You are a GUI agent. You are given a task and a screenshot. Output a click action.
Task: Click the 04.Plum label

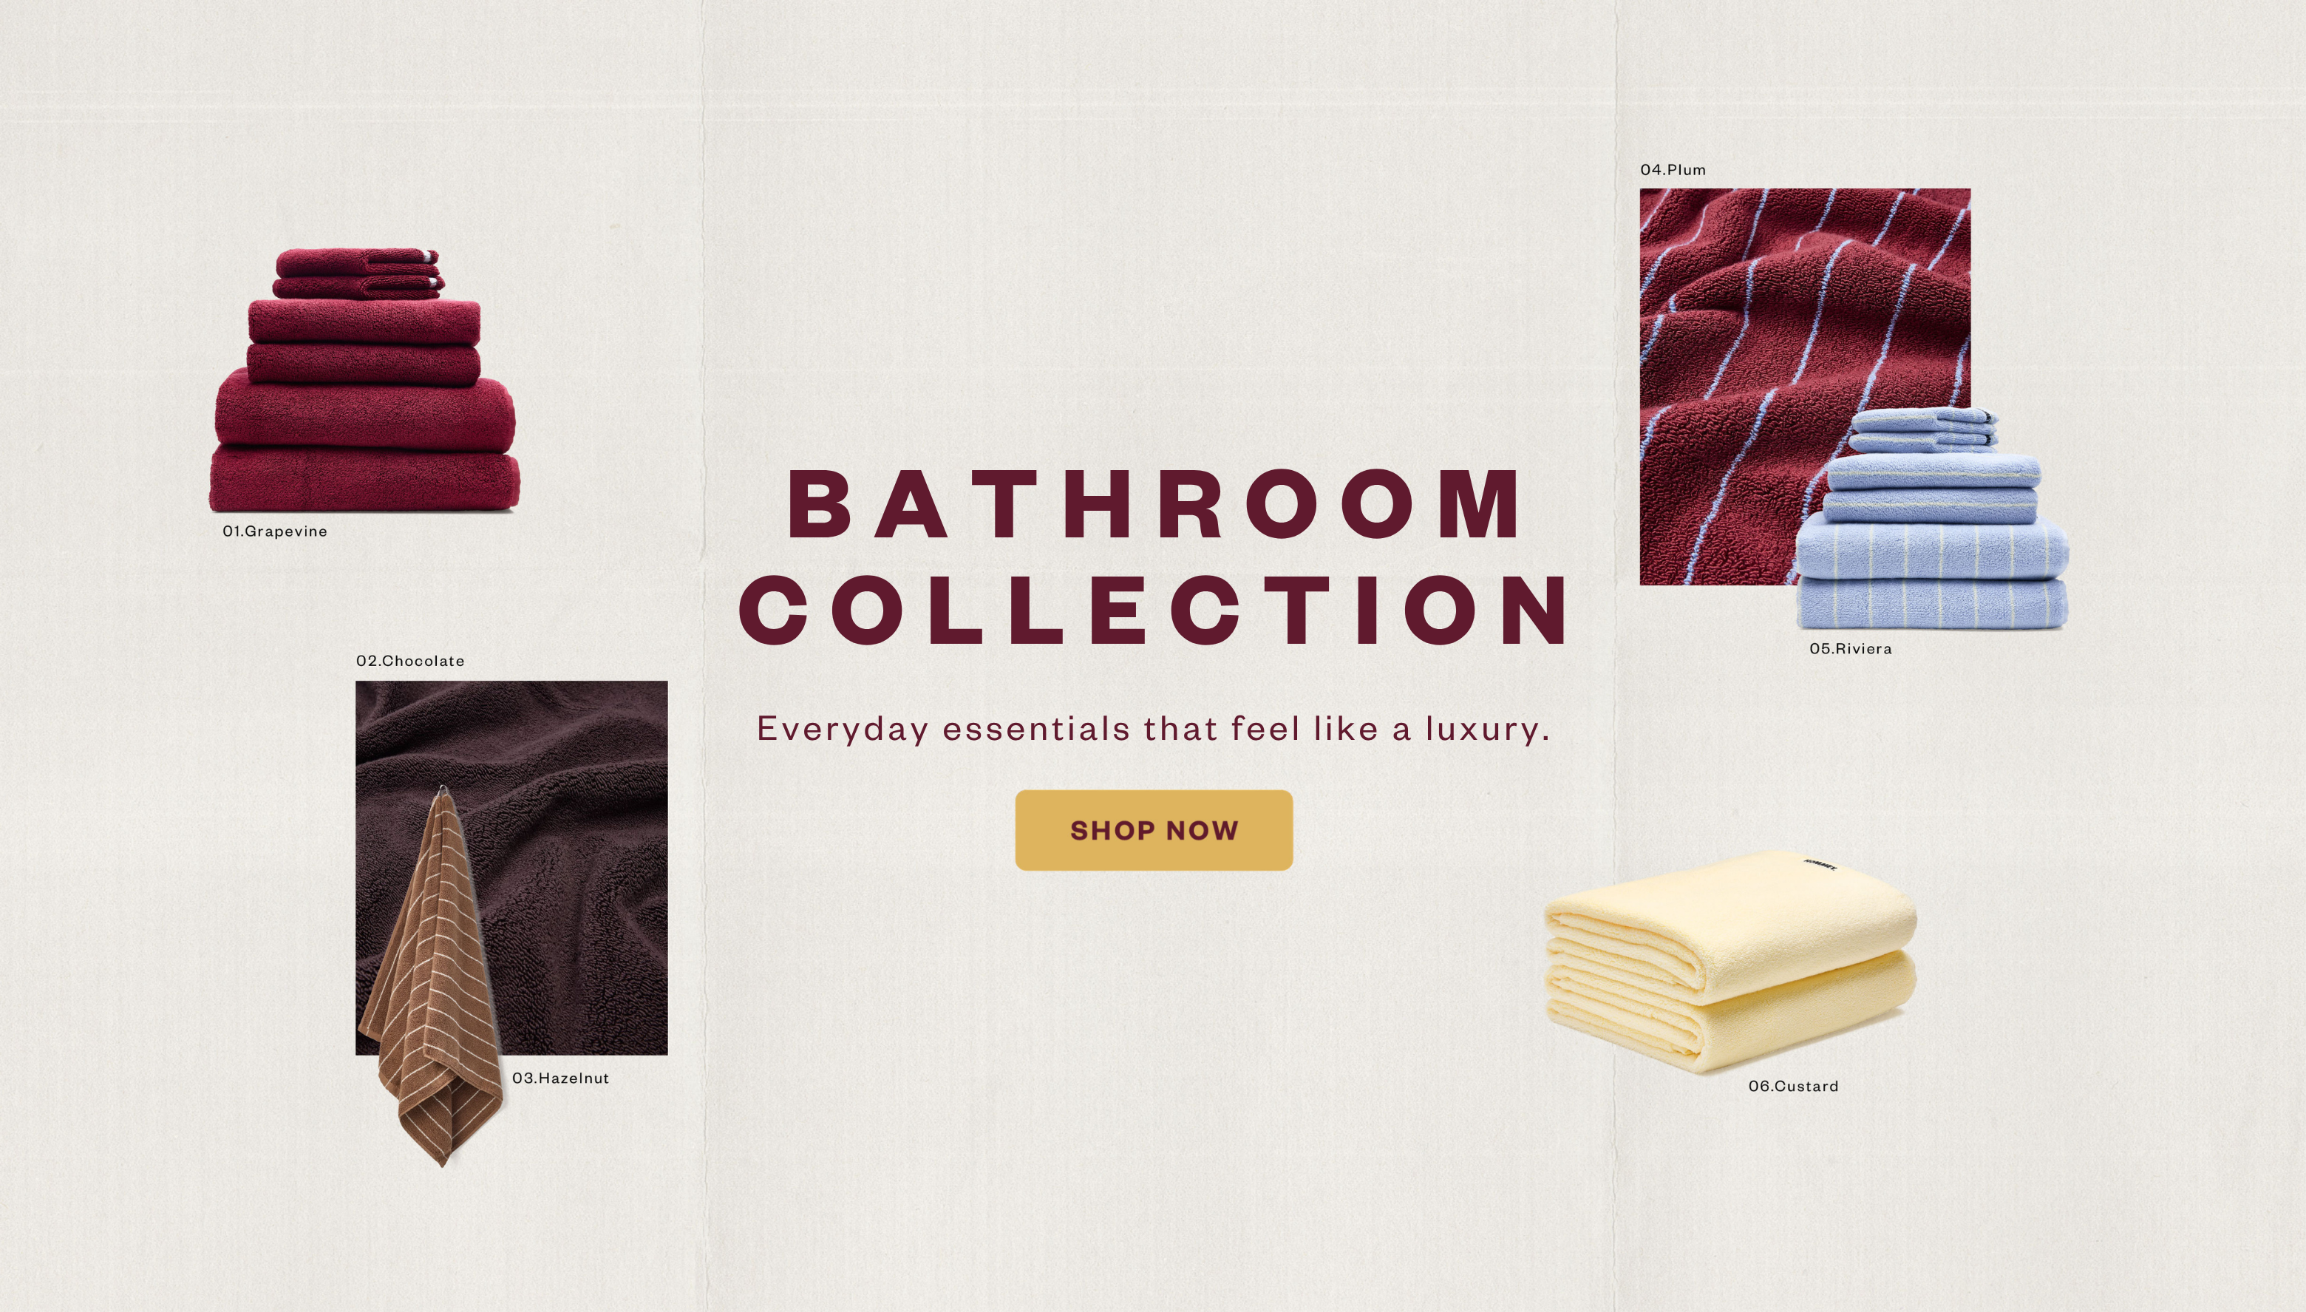1673,169
